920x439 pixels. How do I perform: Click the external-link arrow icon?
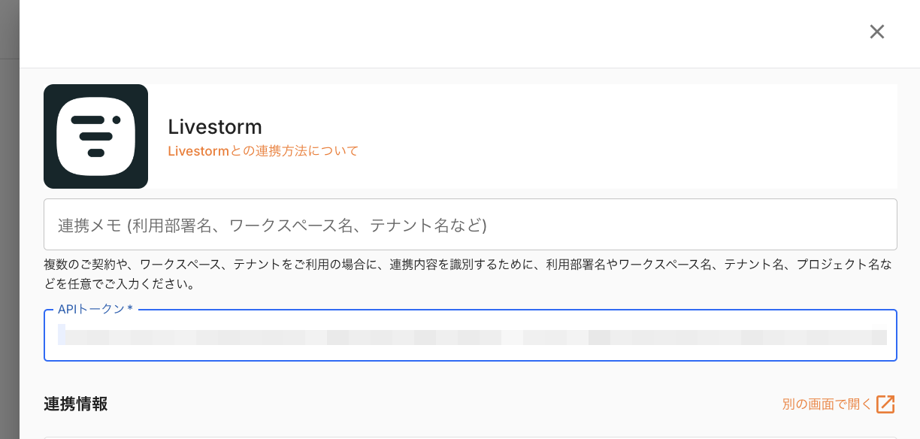click(885, 404)
